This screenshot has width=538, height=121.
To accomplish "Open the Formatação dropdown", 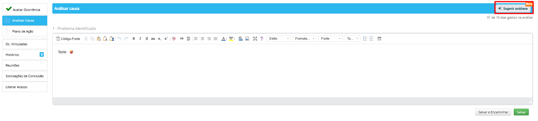I will coord(304,39).
